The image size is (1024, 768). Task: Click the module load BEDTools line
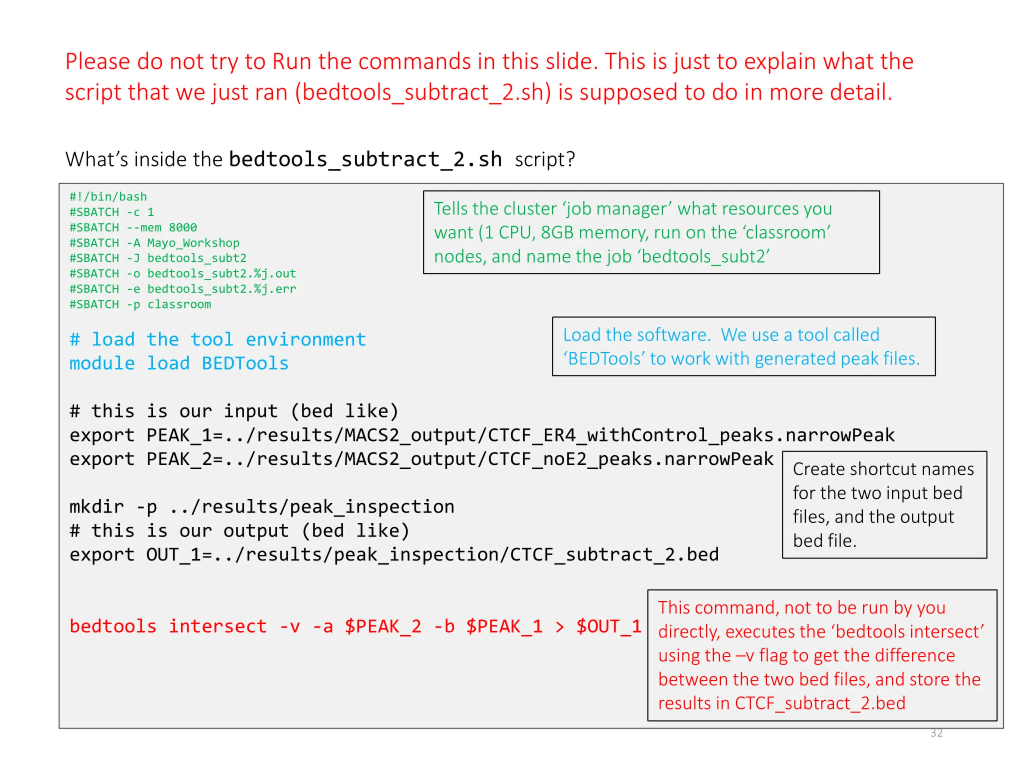(179, 363)
